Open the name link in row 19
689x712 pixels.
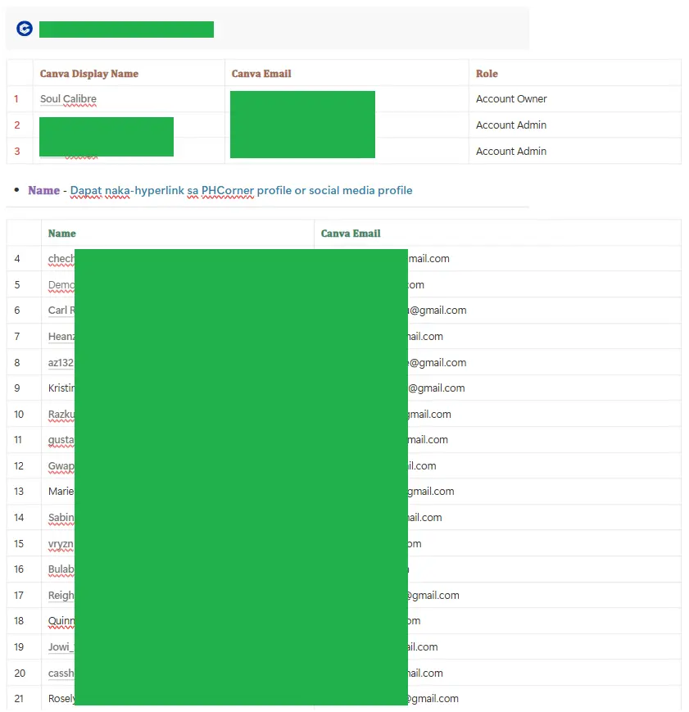(61, 647)
